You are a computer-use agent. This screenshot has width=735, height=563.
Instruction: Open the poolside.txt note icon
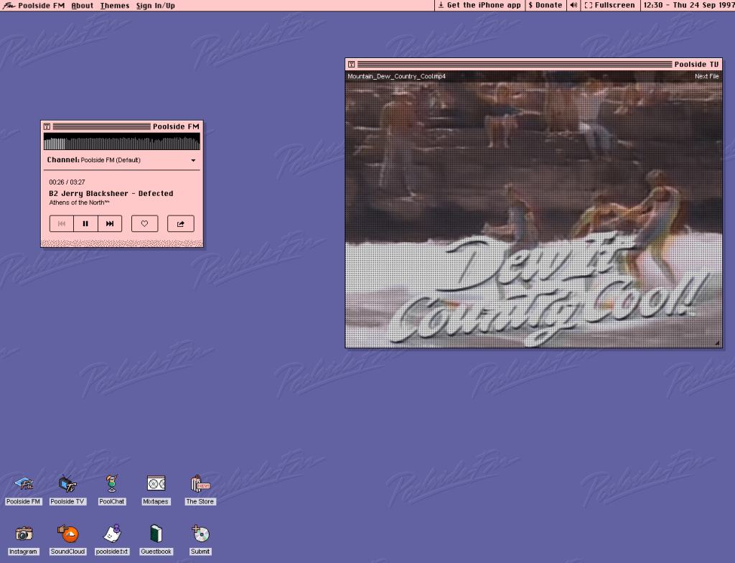111,534
